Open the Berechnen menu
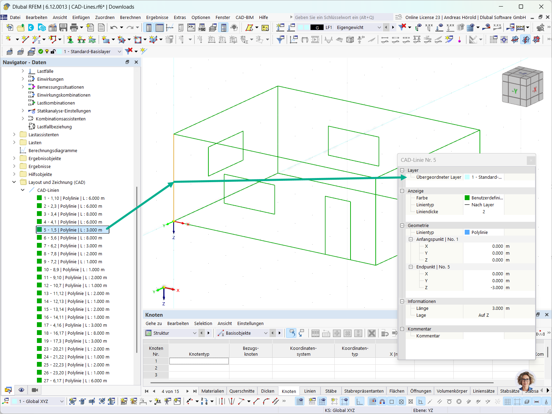This screenshot has height=414, width=552. pos(130,17)
